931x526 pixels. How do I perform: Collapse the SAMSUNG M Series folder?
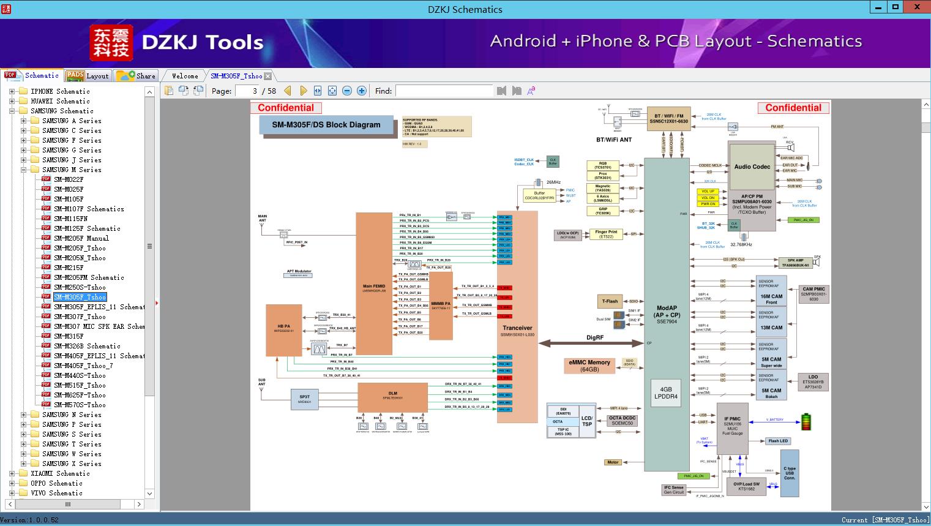click(x=23, y=170)
